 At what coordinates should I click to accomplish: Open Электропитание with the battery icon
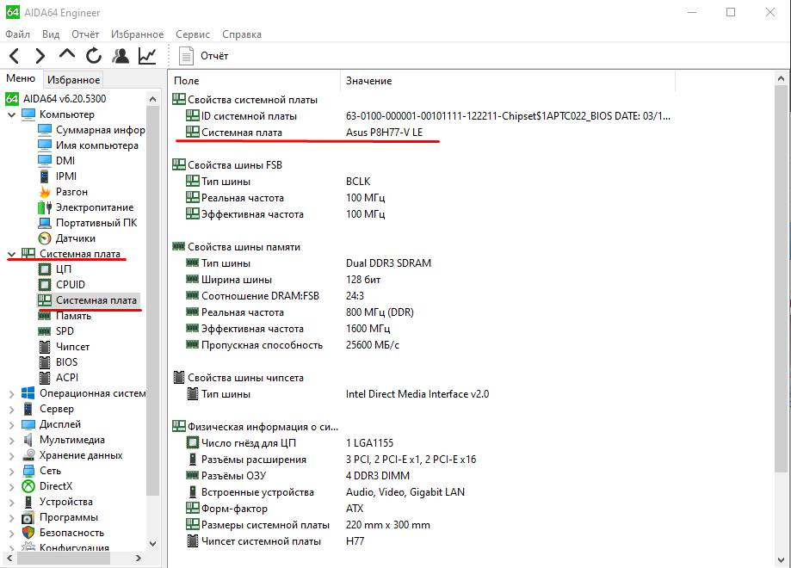86,207
